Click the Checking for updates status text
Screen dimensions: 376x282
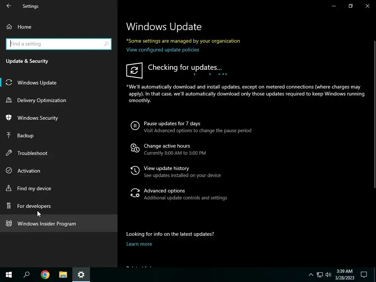(x=185, y=68)
